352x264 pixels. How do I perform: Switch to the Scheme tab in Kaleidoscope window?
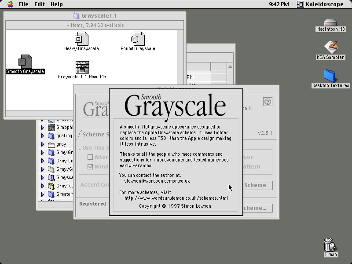(x=94, y=135)
